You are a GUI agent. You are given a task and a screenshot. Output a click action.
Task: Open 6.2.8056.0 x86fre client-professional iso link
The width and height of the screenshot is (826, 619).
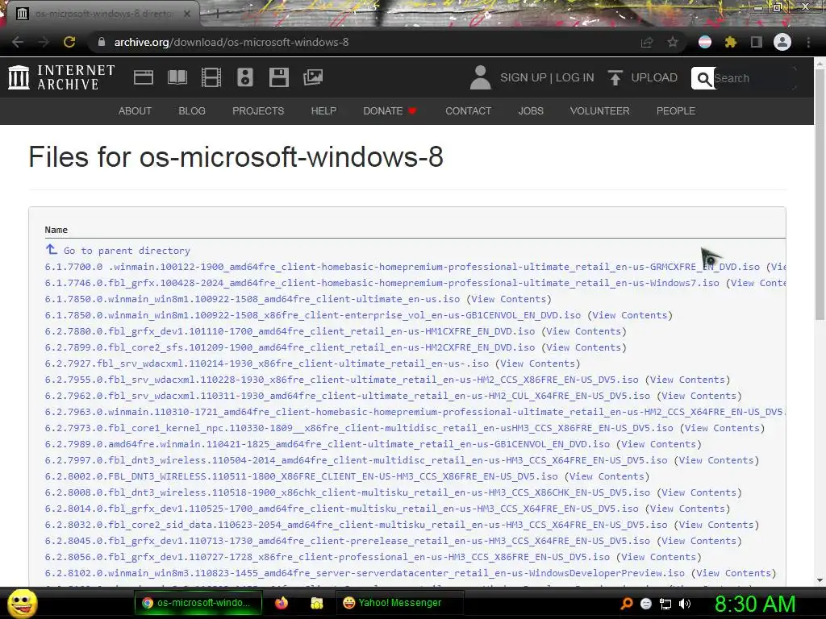click(x=327, y=557)
